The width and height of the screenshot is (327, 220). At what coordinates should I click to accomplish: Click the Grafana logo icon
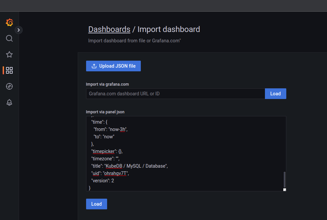(x=9, y=22)
